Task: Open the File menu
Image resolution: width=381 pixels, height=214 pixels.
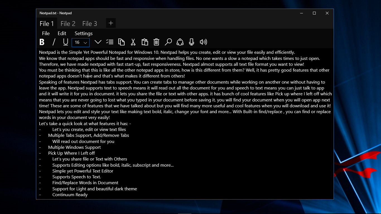Action: [46, 33]
